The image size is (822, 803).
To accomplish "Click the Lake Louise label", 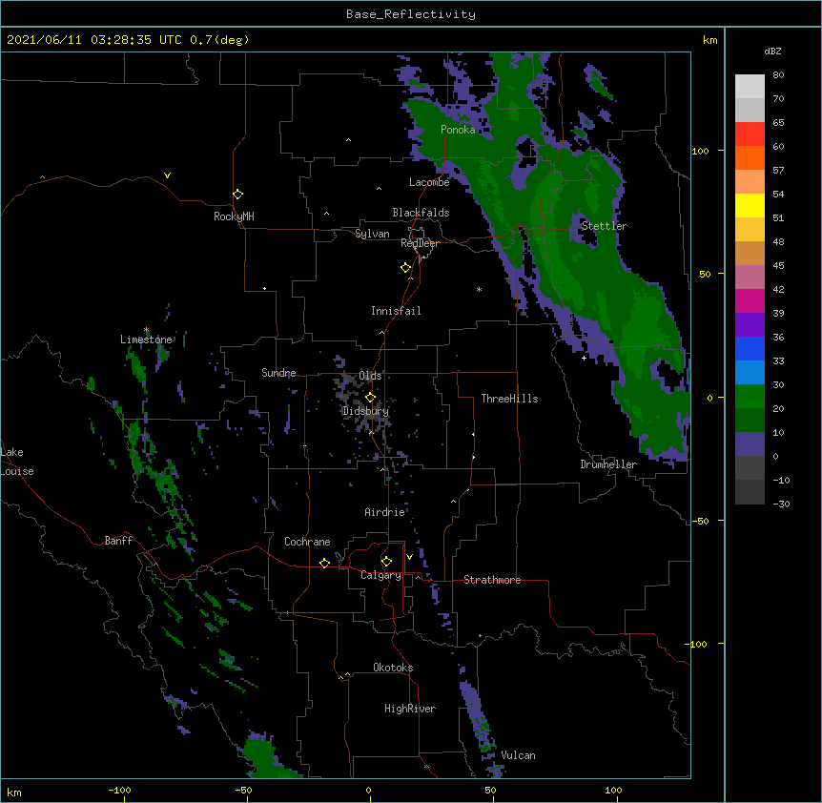I will click(x=15, y=462).
